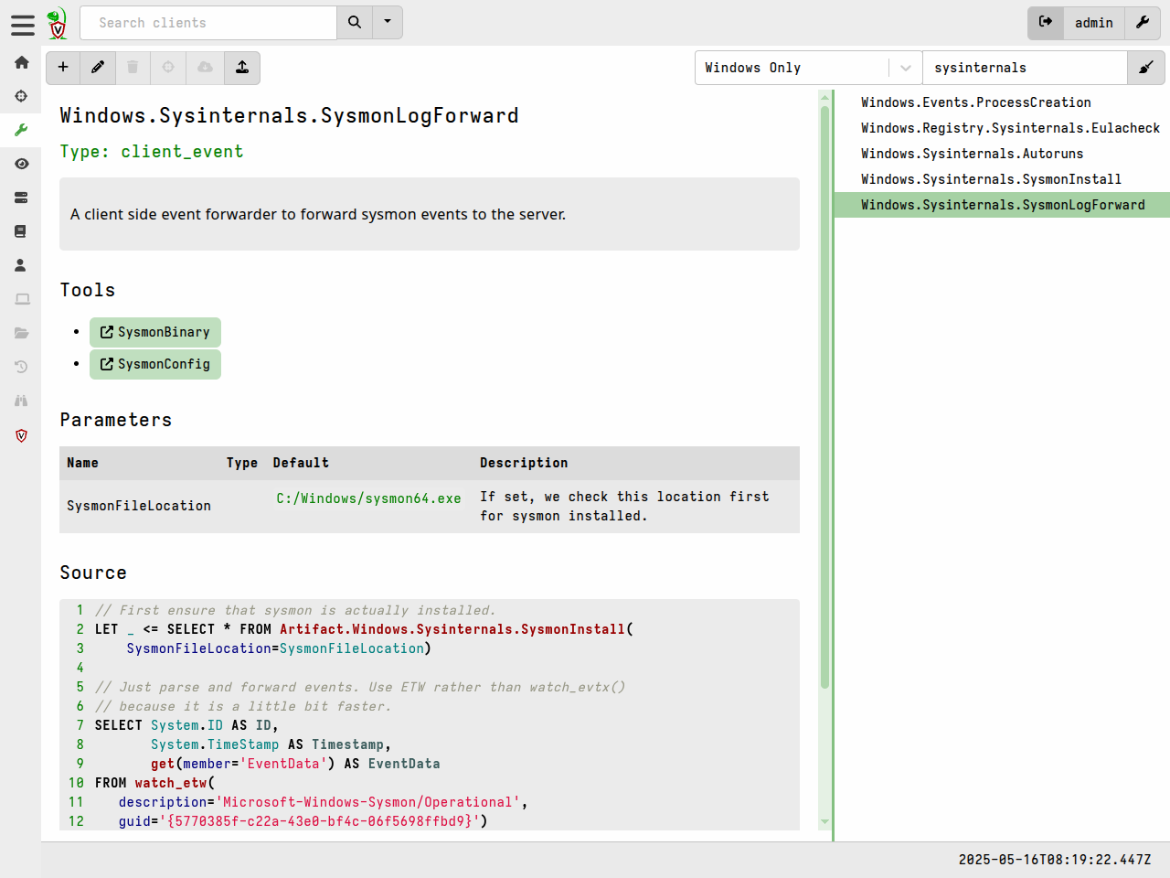The image size is (1170, 878).
Task: Open the SysmonBinary tool link
Action: 155,332
